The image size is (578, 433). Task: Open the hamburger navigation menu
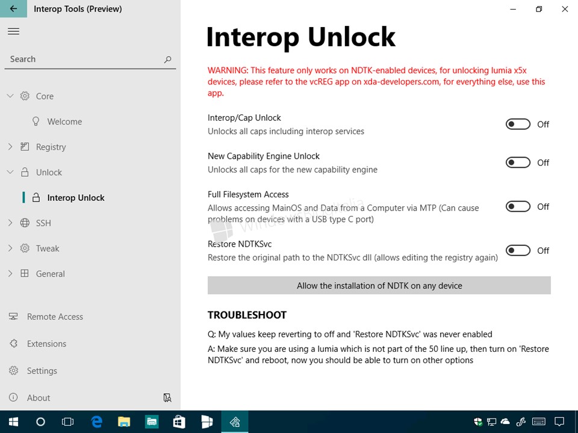pos(13,31)
